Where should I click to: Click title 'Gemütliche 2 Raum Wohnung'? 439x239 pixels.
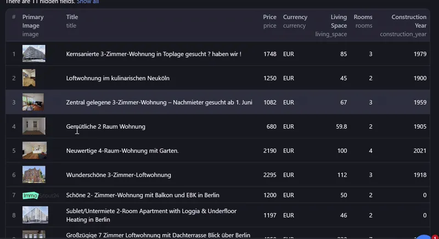coord(105,127)
